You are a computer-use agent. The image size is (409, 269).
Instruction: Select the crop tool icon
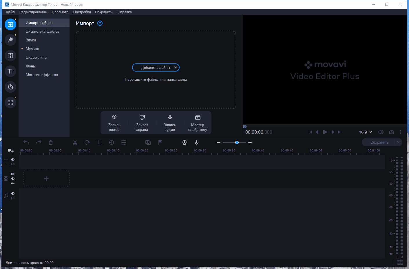click(x=100, y=142)
